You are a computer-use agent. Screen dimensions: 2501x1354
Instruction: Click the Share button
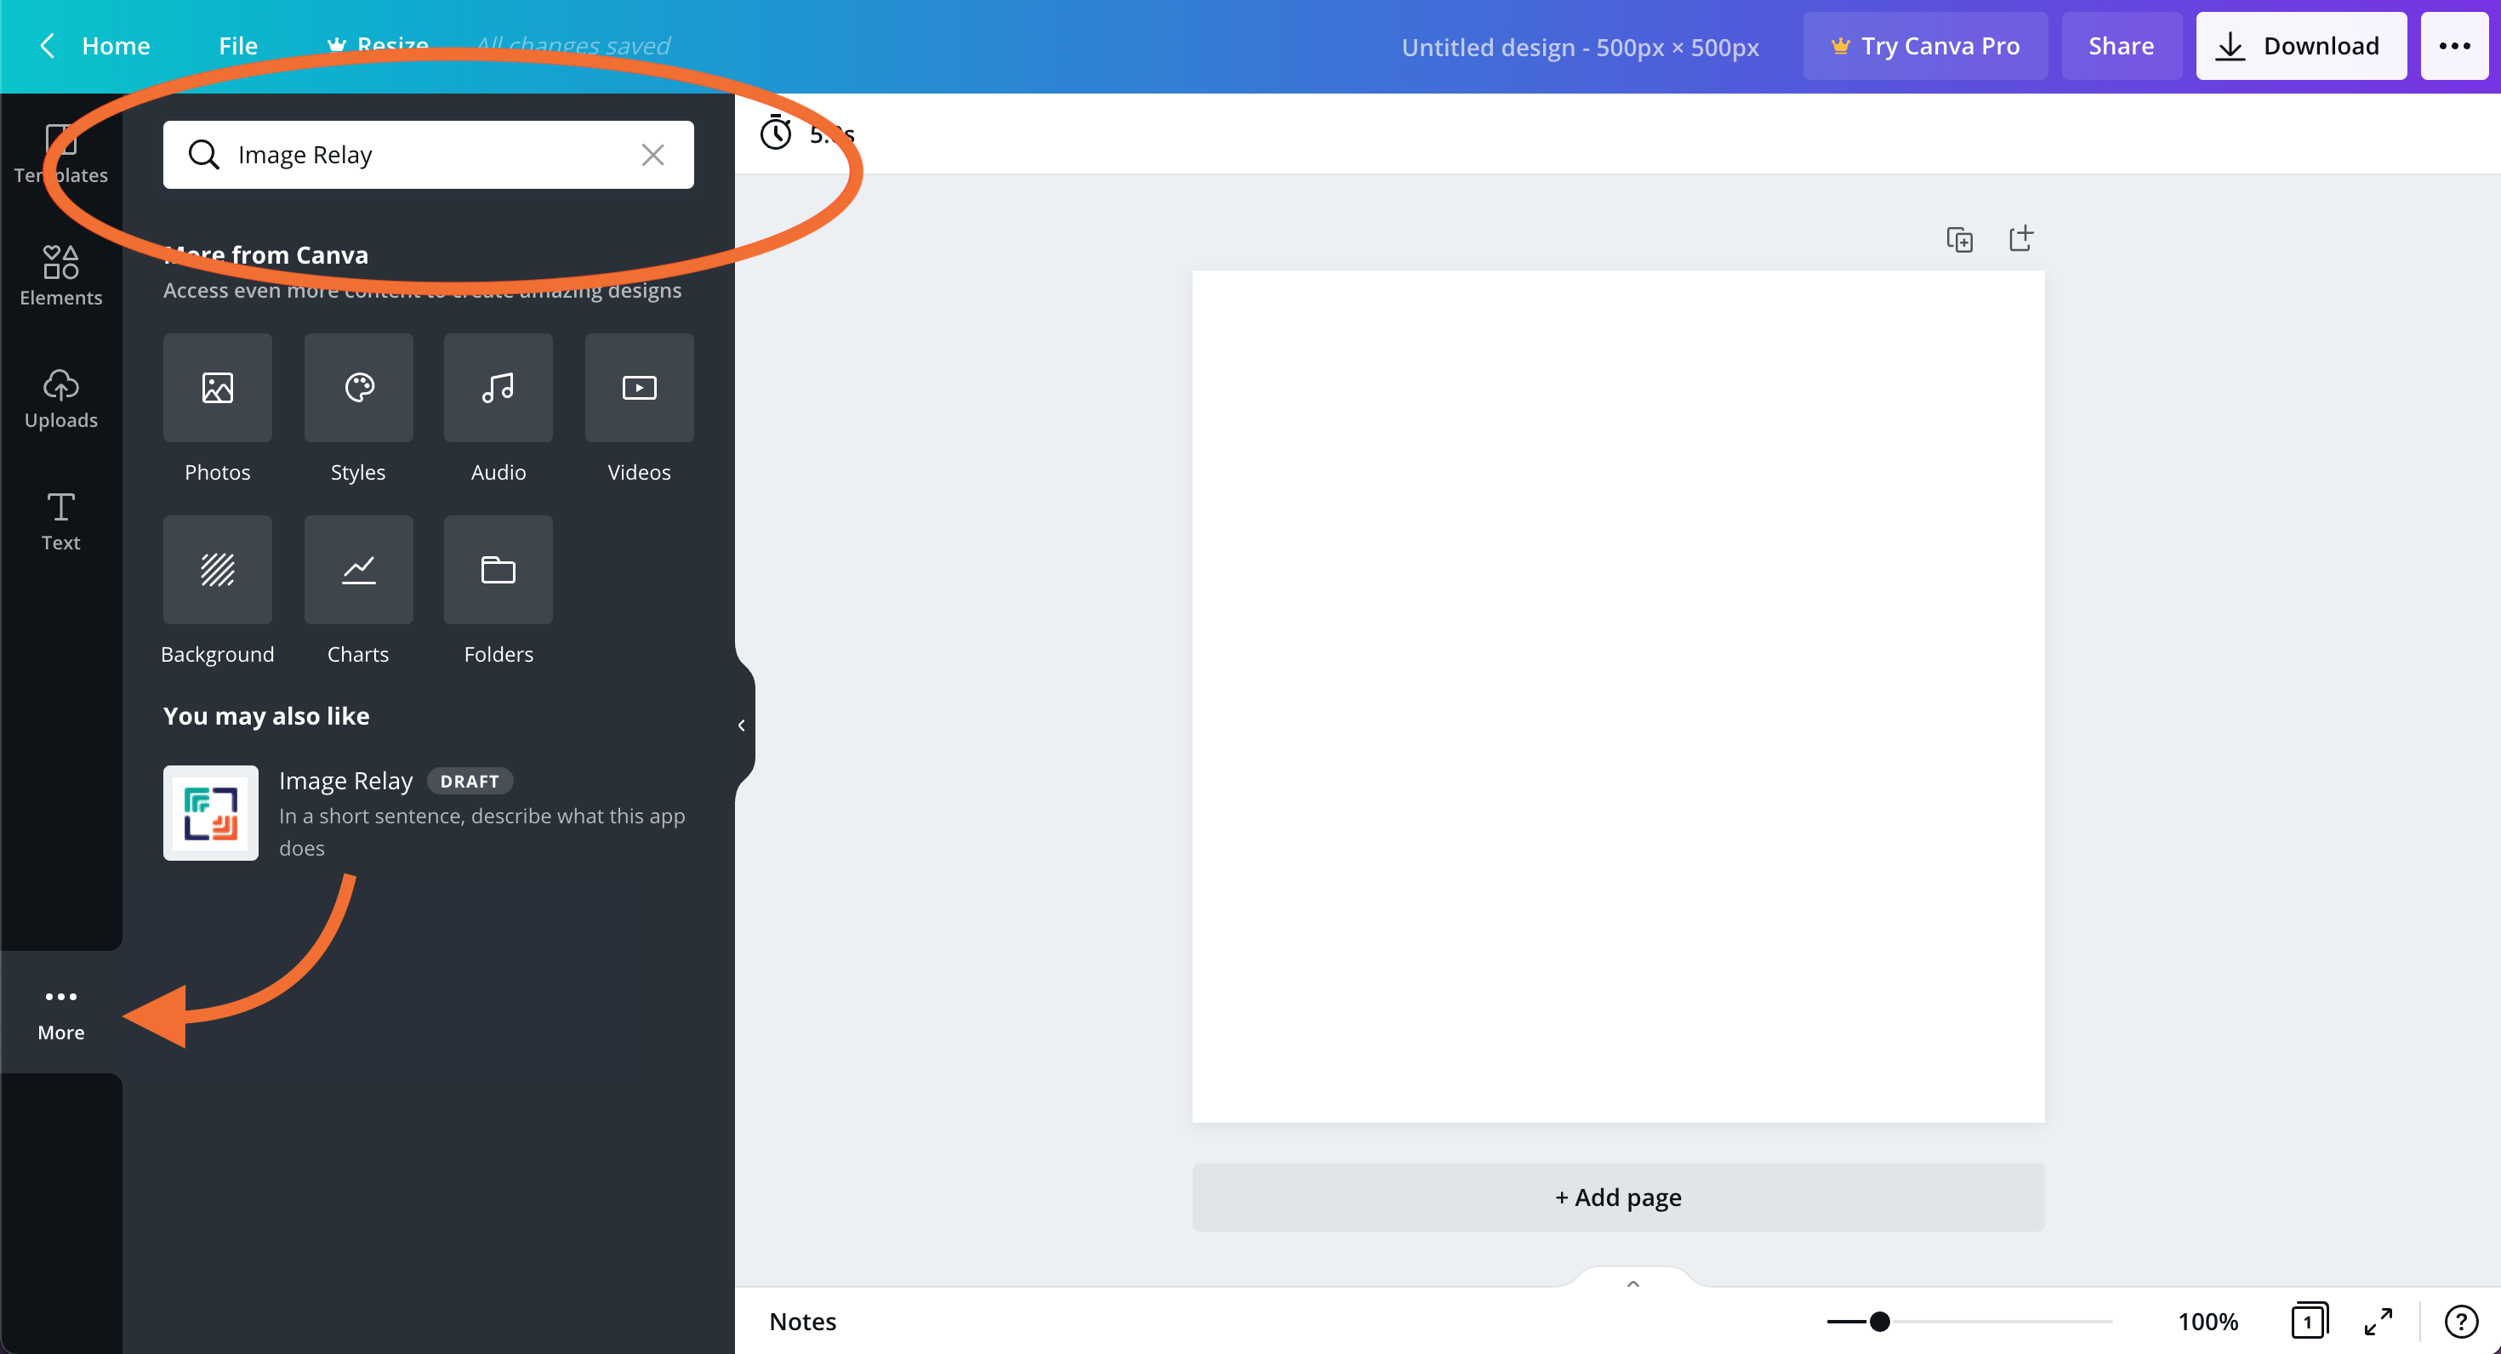(x=2121, y=46)
